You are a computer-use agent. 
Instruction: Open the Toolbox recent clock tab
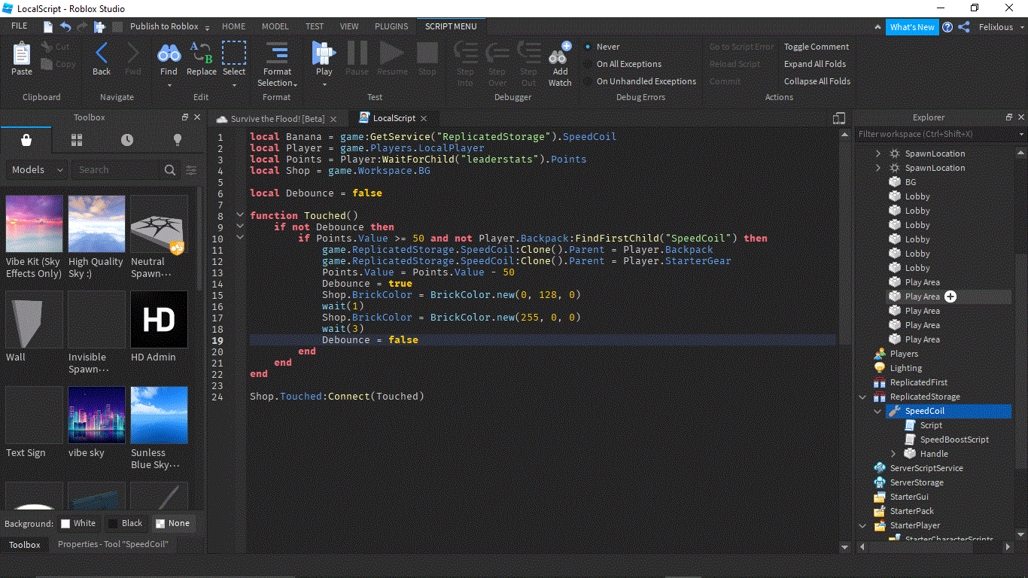pos(127,140)
